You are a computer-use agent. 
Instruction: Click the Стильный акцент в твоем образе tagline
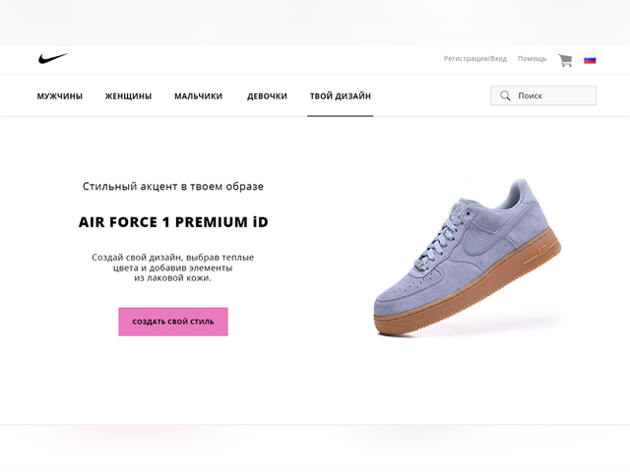point(173,186)
